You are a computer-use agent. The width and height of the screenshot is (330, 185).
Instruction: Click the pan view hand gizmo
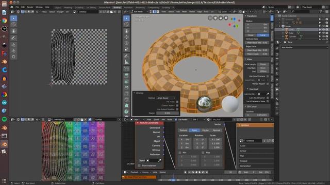pos(221,18)
